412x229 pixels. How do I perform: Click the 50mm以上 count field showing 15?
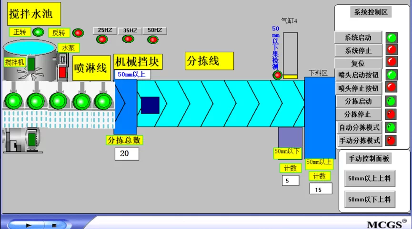(321, 189)
